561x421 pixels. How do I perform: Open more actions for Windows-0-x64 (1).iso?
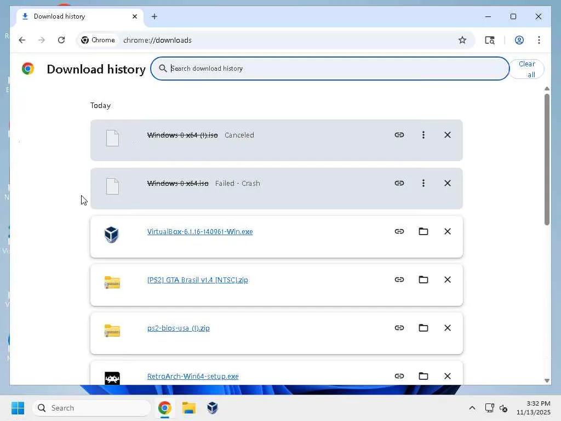423,135
